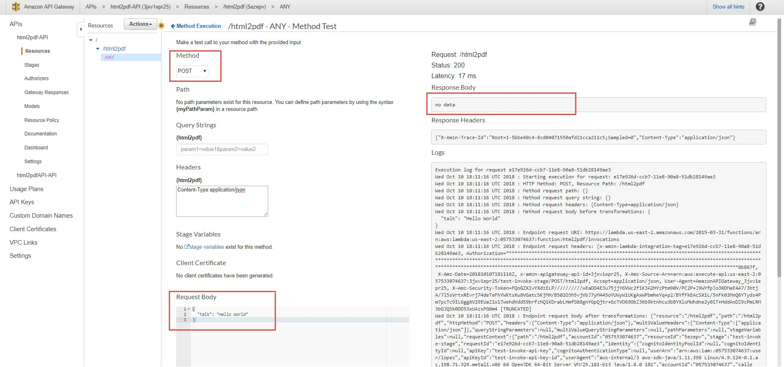The height and width of the screenshot is (367, 784).
Task: Go back to Method Execution
Action: 196,26
